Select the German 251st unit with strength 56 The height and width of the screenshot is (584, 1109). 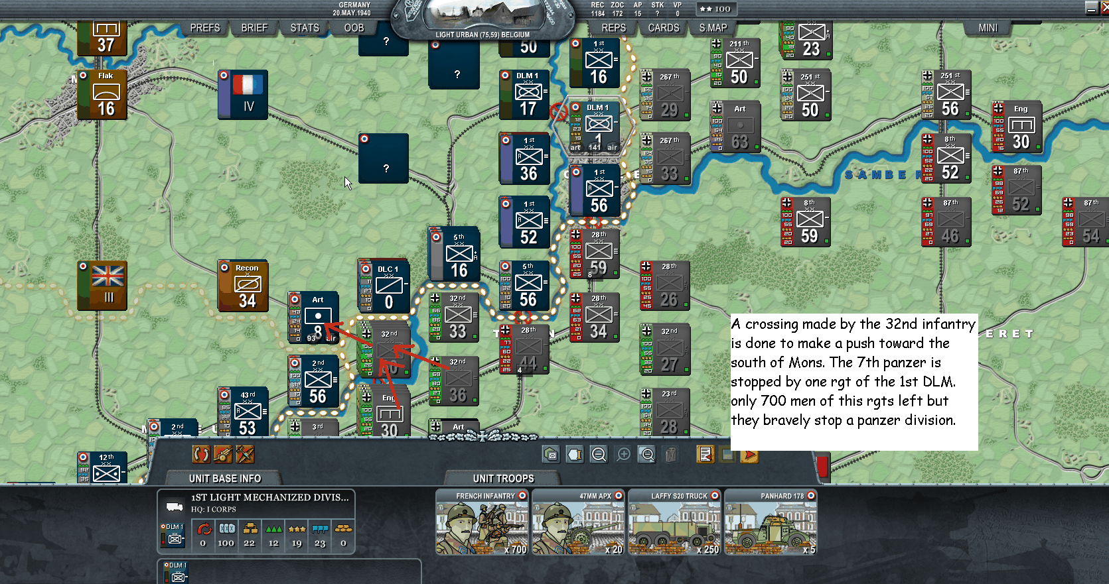tap(946, 95)
